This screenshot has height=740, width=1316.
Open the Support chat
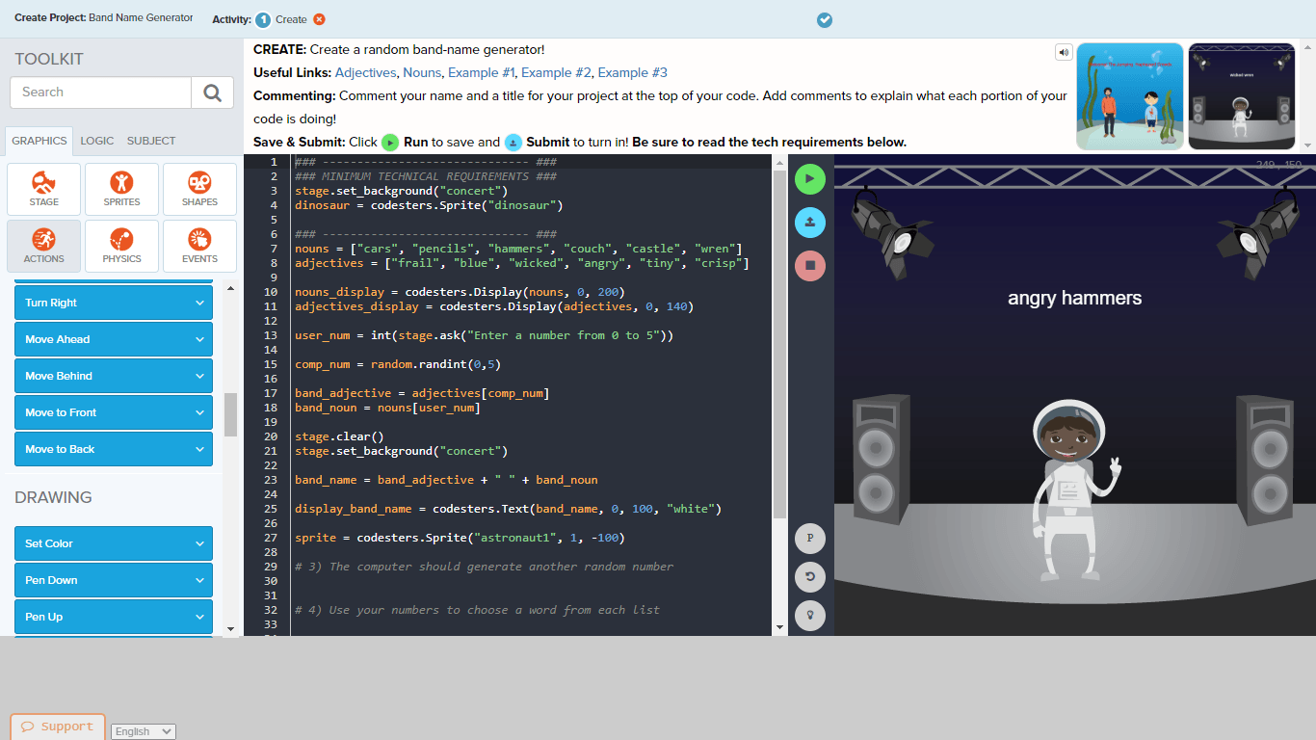pyautogui.click(x=57, y=727)
